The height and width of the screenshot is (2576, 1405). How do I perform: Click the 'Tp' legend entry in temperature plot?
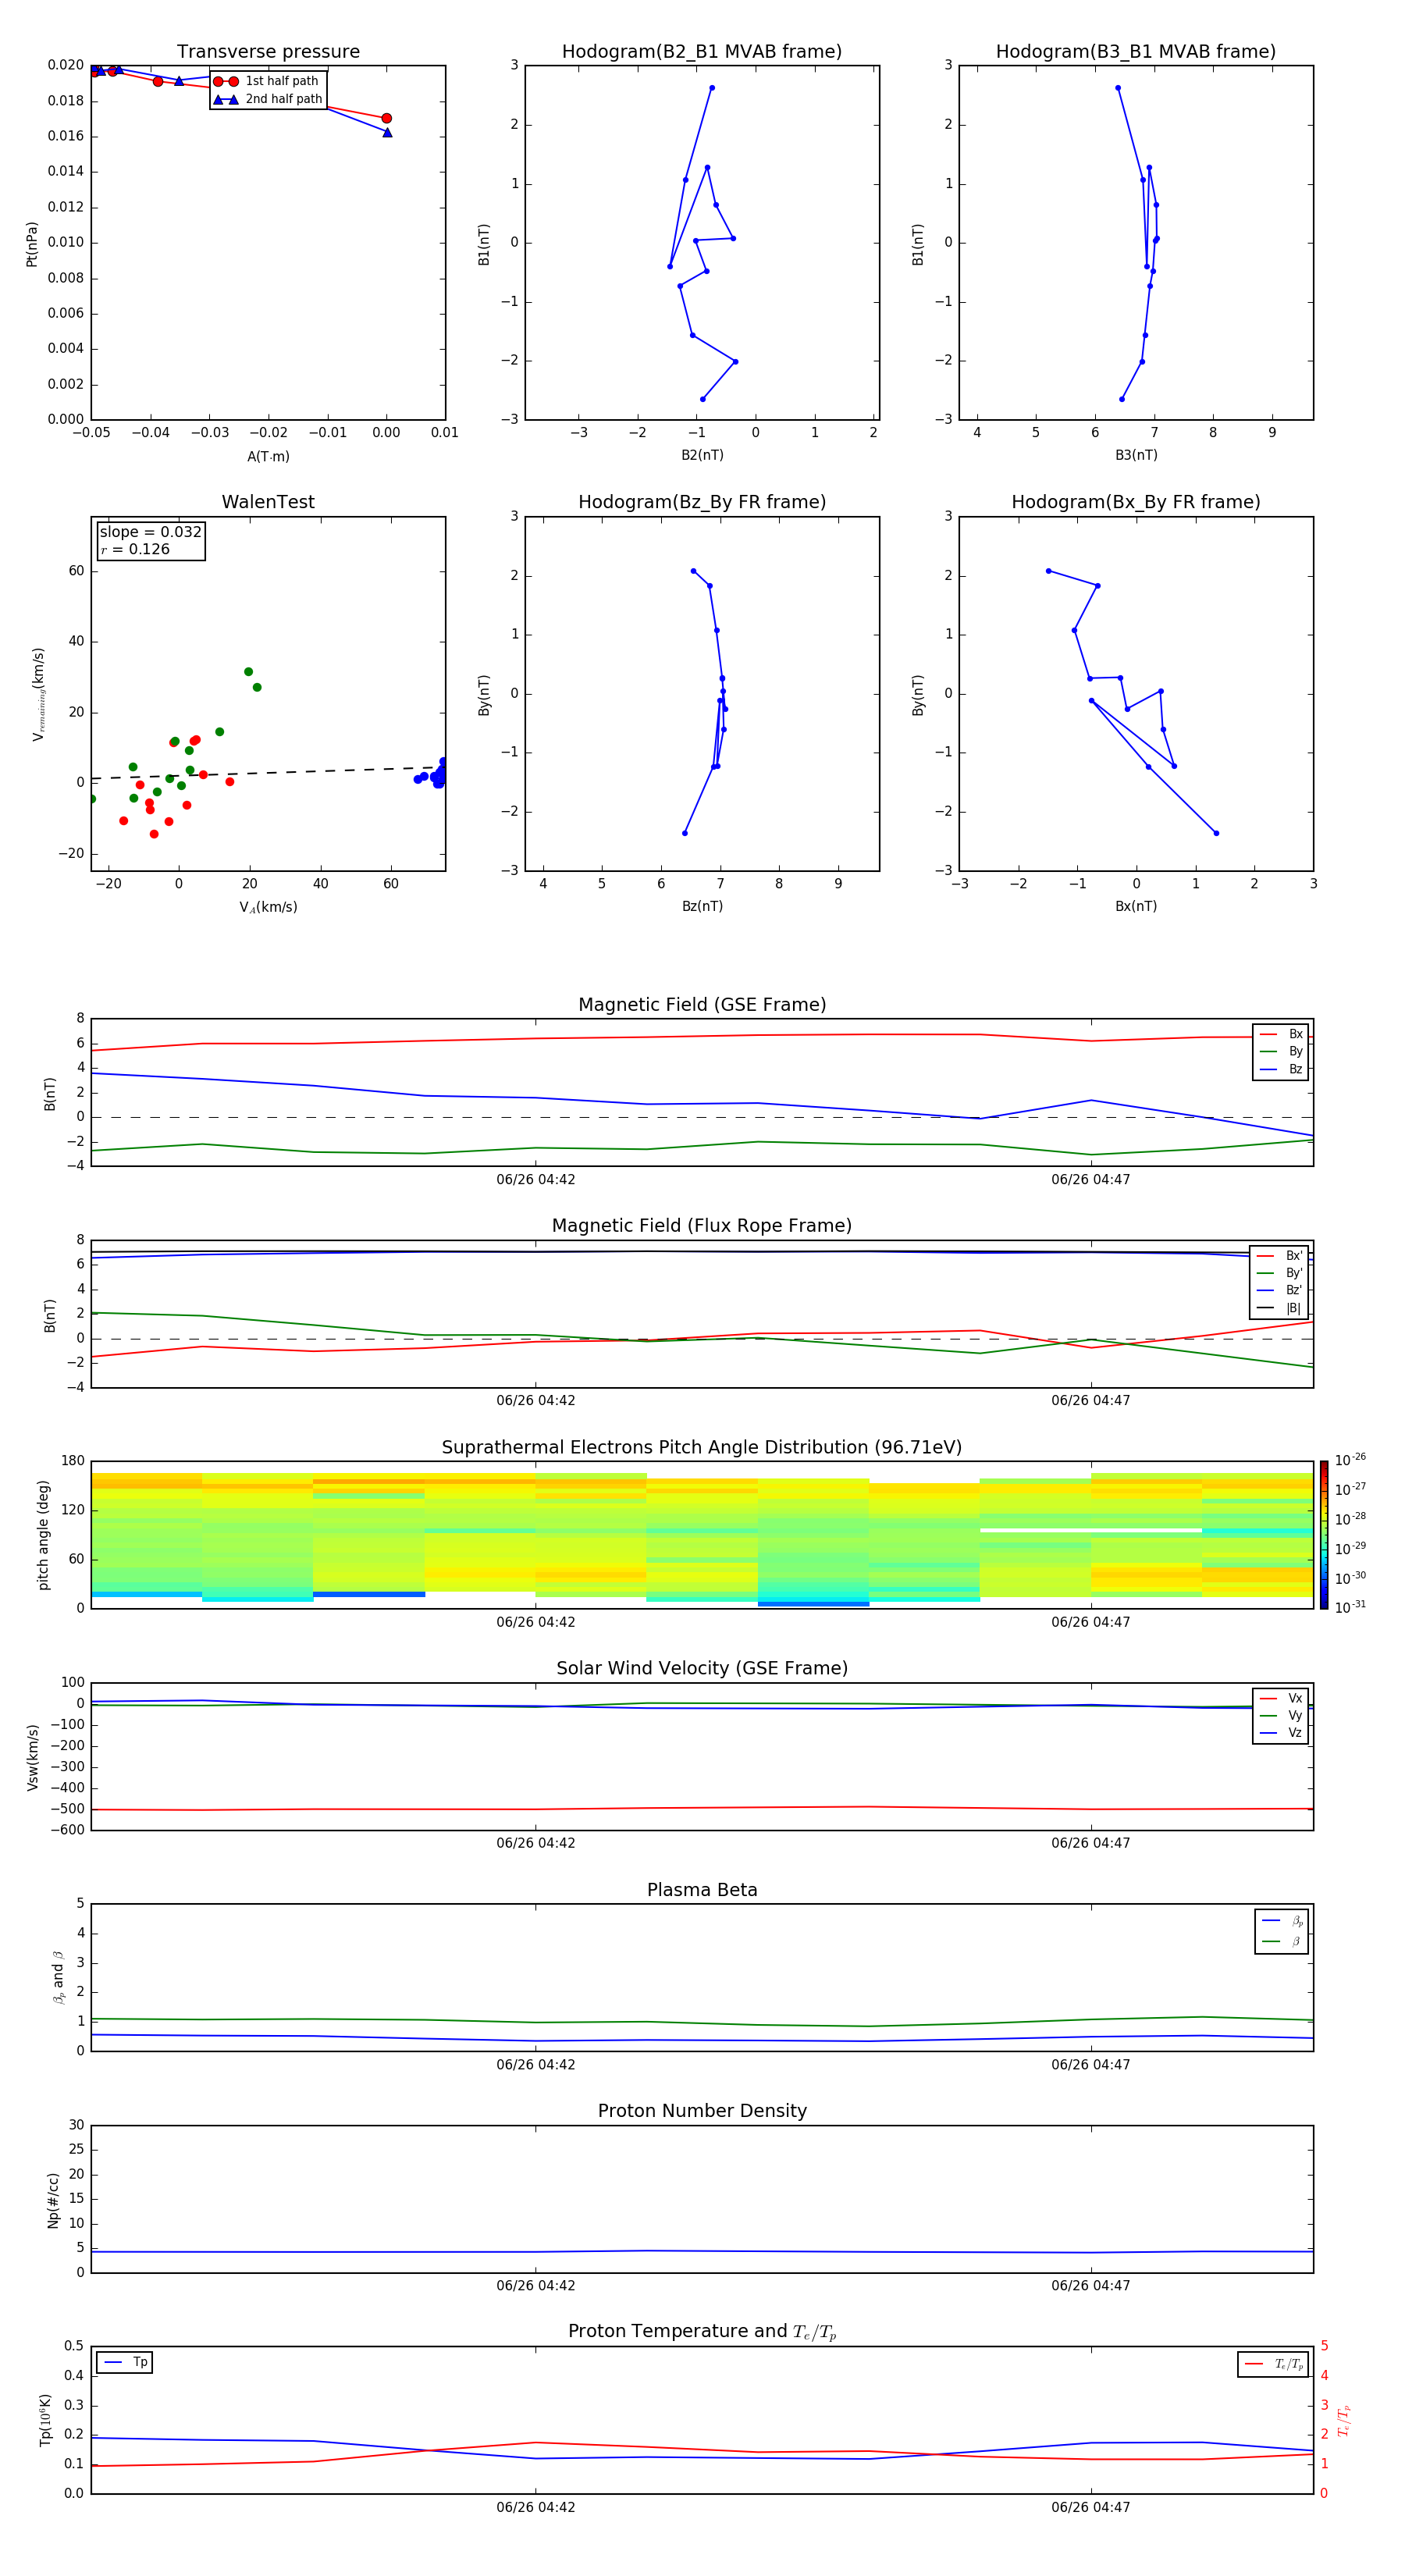coord(125,2362)
